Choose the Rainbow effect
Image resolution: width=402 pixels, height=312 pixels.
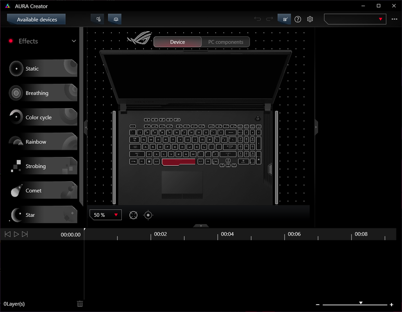43,141
